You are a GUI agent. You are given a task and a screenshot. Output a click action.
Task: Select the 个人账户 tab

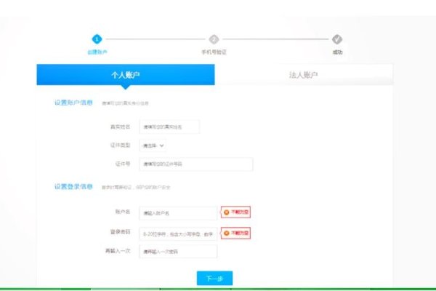click(x=126, y=75)
